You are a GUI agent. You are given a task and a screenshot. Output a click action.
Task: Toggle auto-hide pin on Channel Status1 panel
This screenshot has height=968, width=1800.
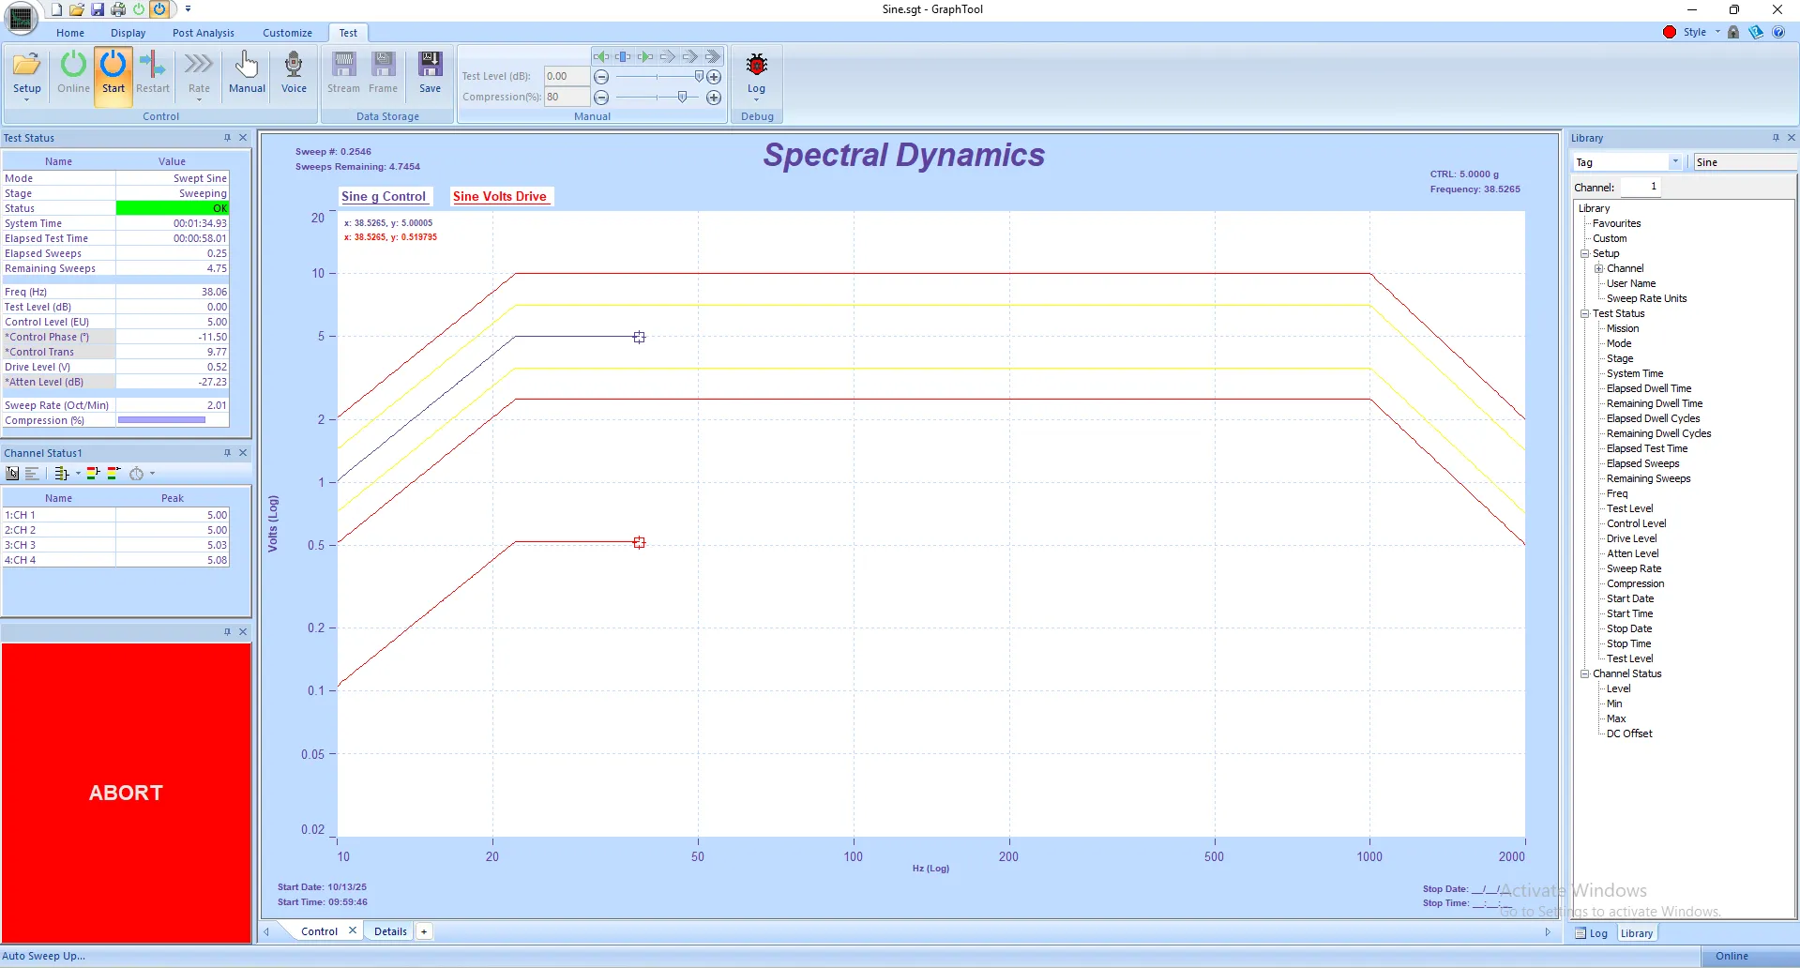227,453
